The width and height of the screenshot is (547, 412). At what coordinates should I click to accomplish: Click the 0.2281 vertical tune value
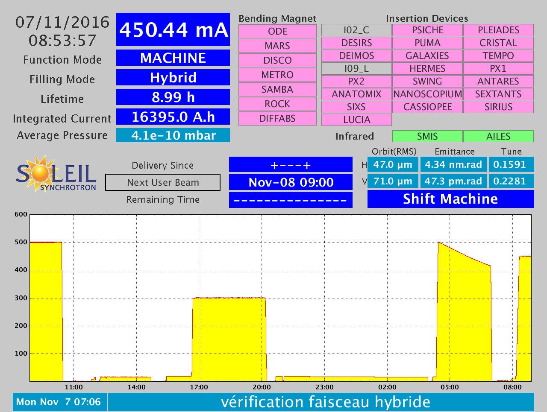511,181
